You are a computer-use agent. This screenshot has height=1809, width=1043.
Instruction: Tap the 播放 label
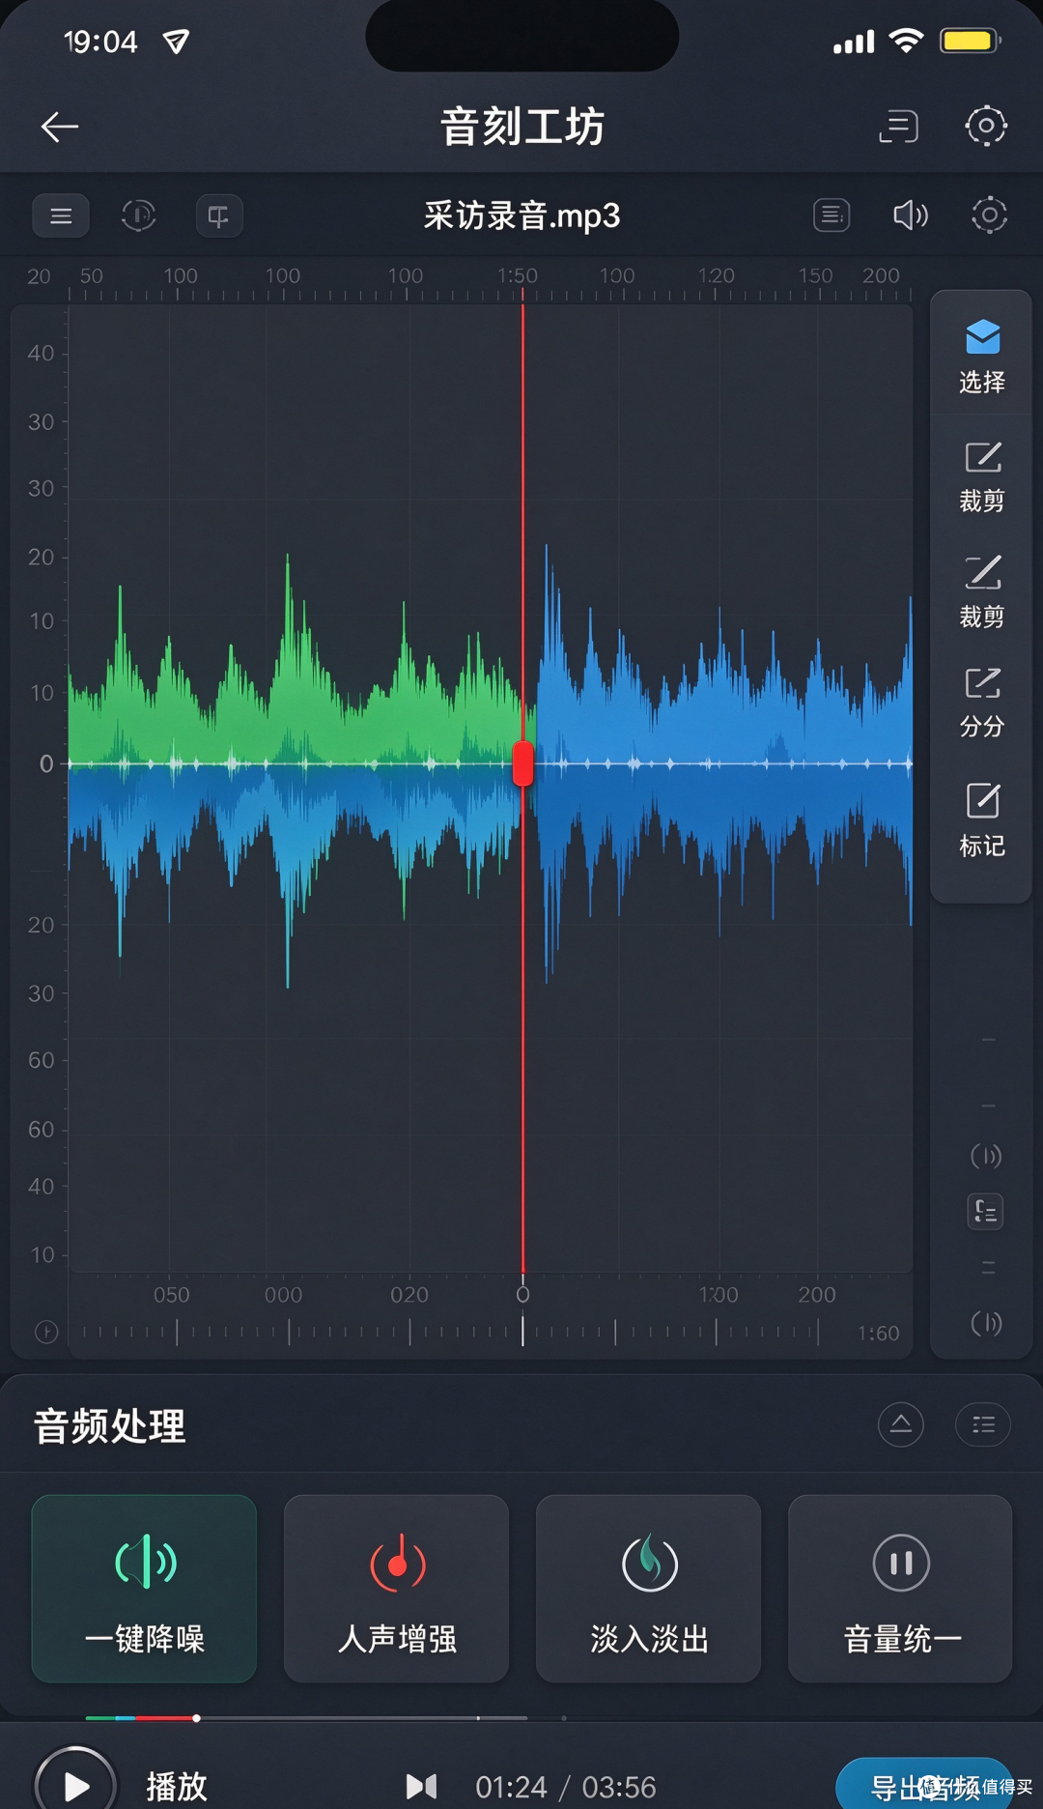point(177,1787)
